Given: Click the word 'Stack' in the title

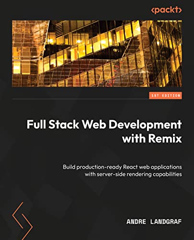Looking at the screenshot, I should pyautogui.click(x=64, y=124).
